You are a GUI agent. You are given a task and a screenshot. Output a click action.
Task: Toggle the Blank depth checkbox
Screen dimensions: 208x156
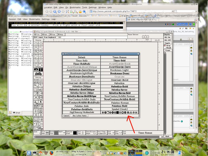point(165,48)
